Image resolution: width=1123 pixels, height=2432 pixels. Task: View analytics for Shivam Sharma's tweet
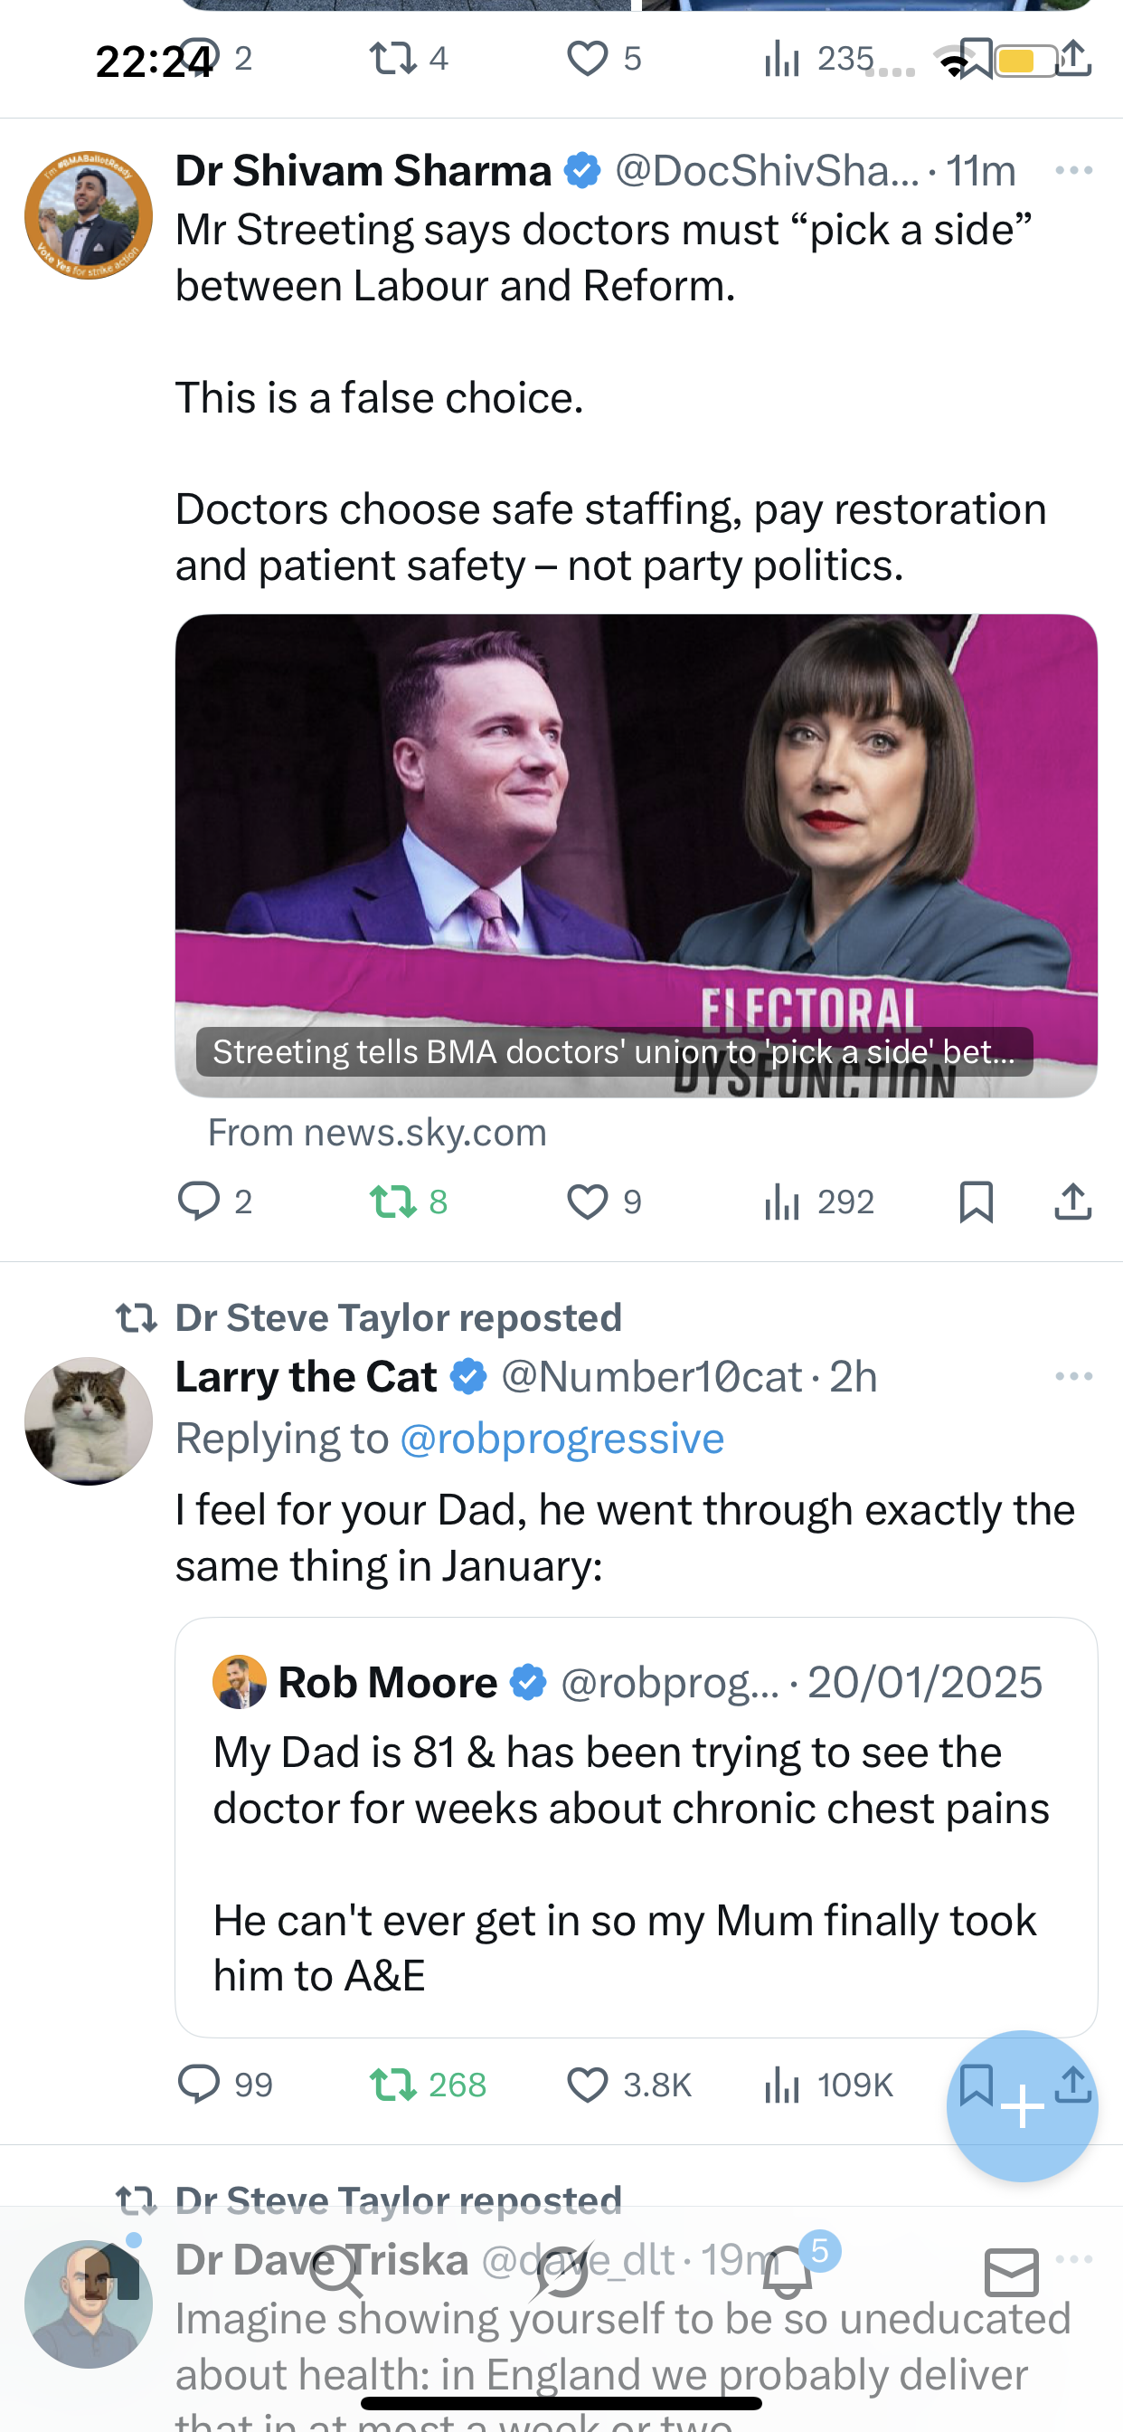[782, 1202]
